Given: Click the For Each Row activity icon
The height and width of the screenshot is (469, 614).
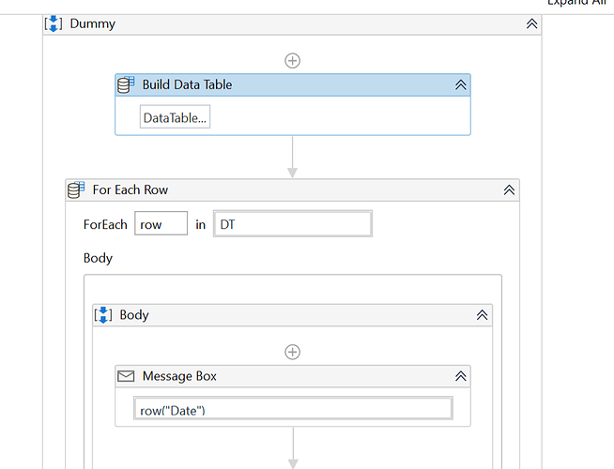Looking at the screenshot, I should 76,189.
